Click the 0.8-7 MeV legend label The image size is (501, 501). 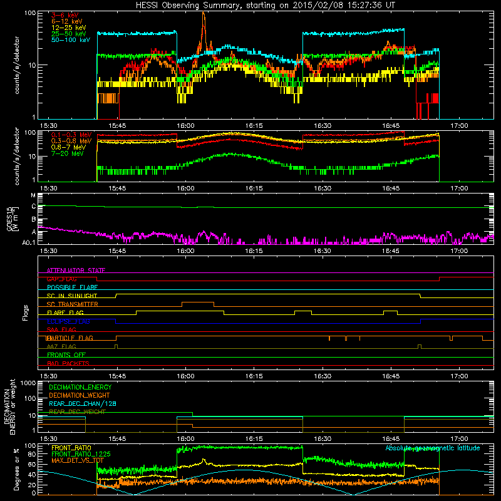[68, 147]
